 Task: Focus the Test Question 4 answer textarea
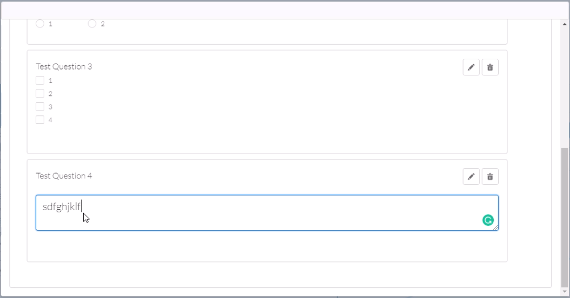point(267,212)
